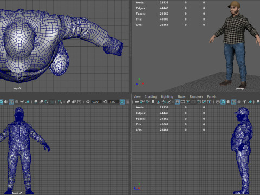Click the Show menu label
The width and height of the screenshot is (260, 195).
point(181,96)
